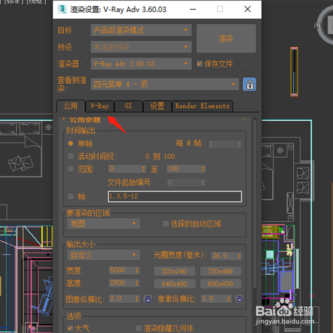Select the 范围 radio button
Image resolution: width=333 pixels, height=333 pixels.
70,169
